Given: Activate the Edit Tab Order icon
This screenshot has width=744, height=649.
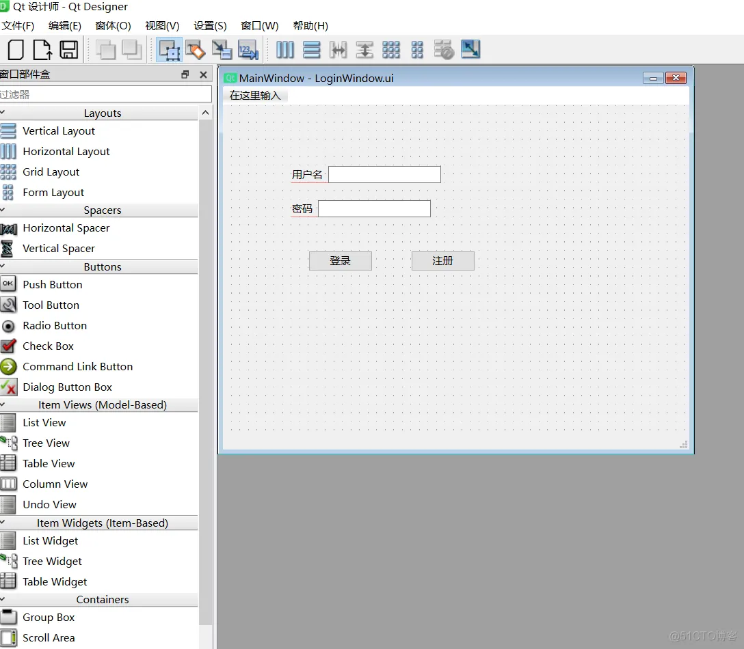Looking at the screenshot, I should click(x=248, y=50).
